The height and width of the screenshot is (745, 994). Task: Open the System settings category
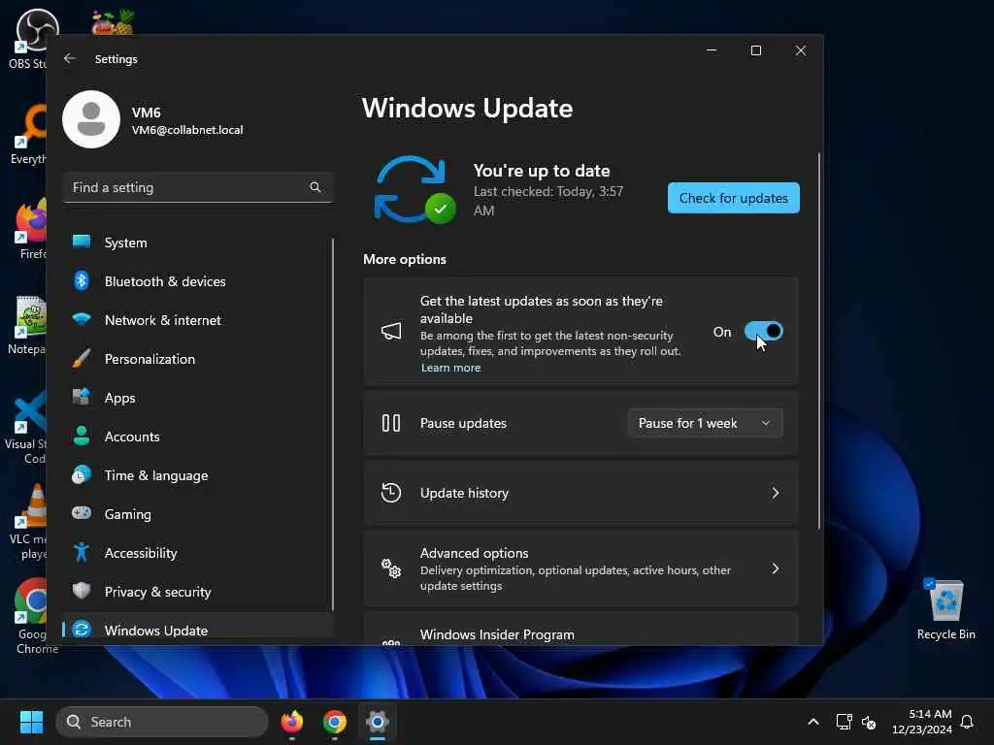(x=198, y=243)
